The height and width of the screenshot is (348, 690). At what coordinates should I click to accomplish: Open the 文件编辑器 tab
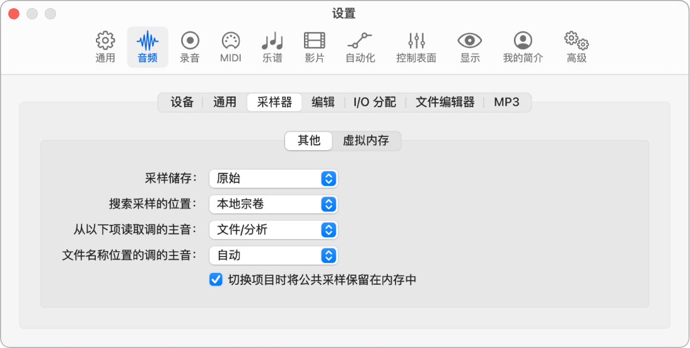445,103
